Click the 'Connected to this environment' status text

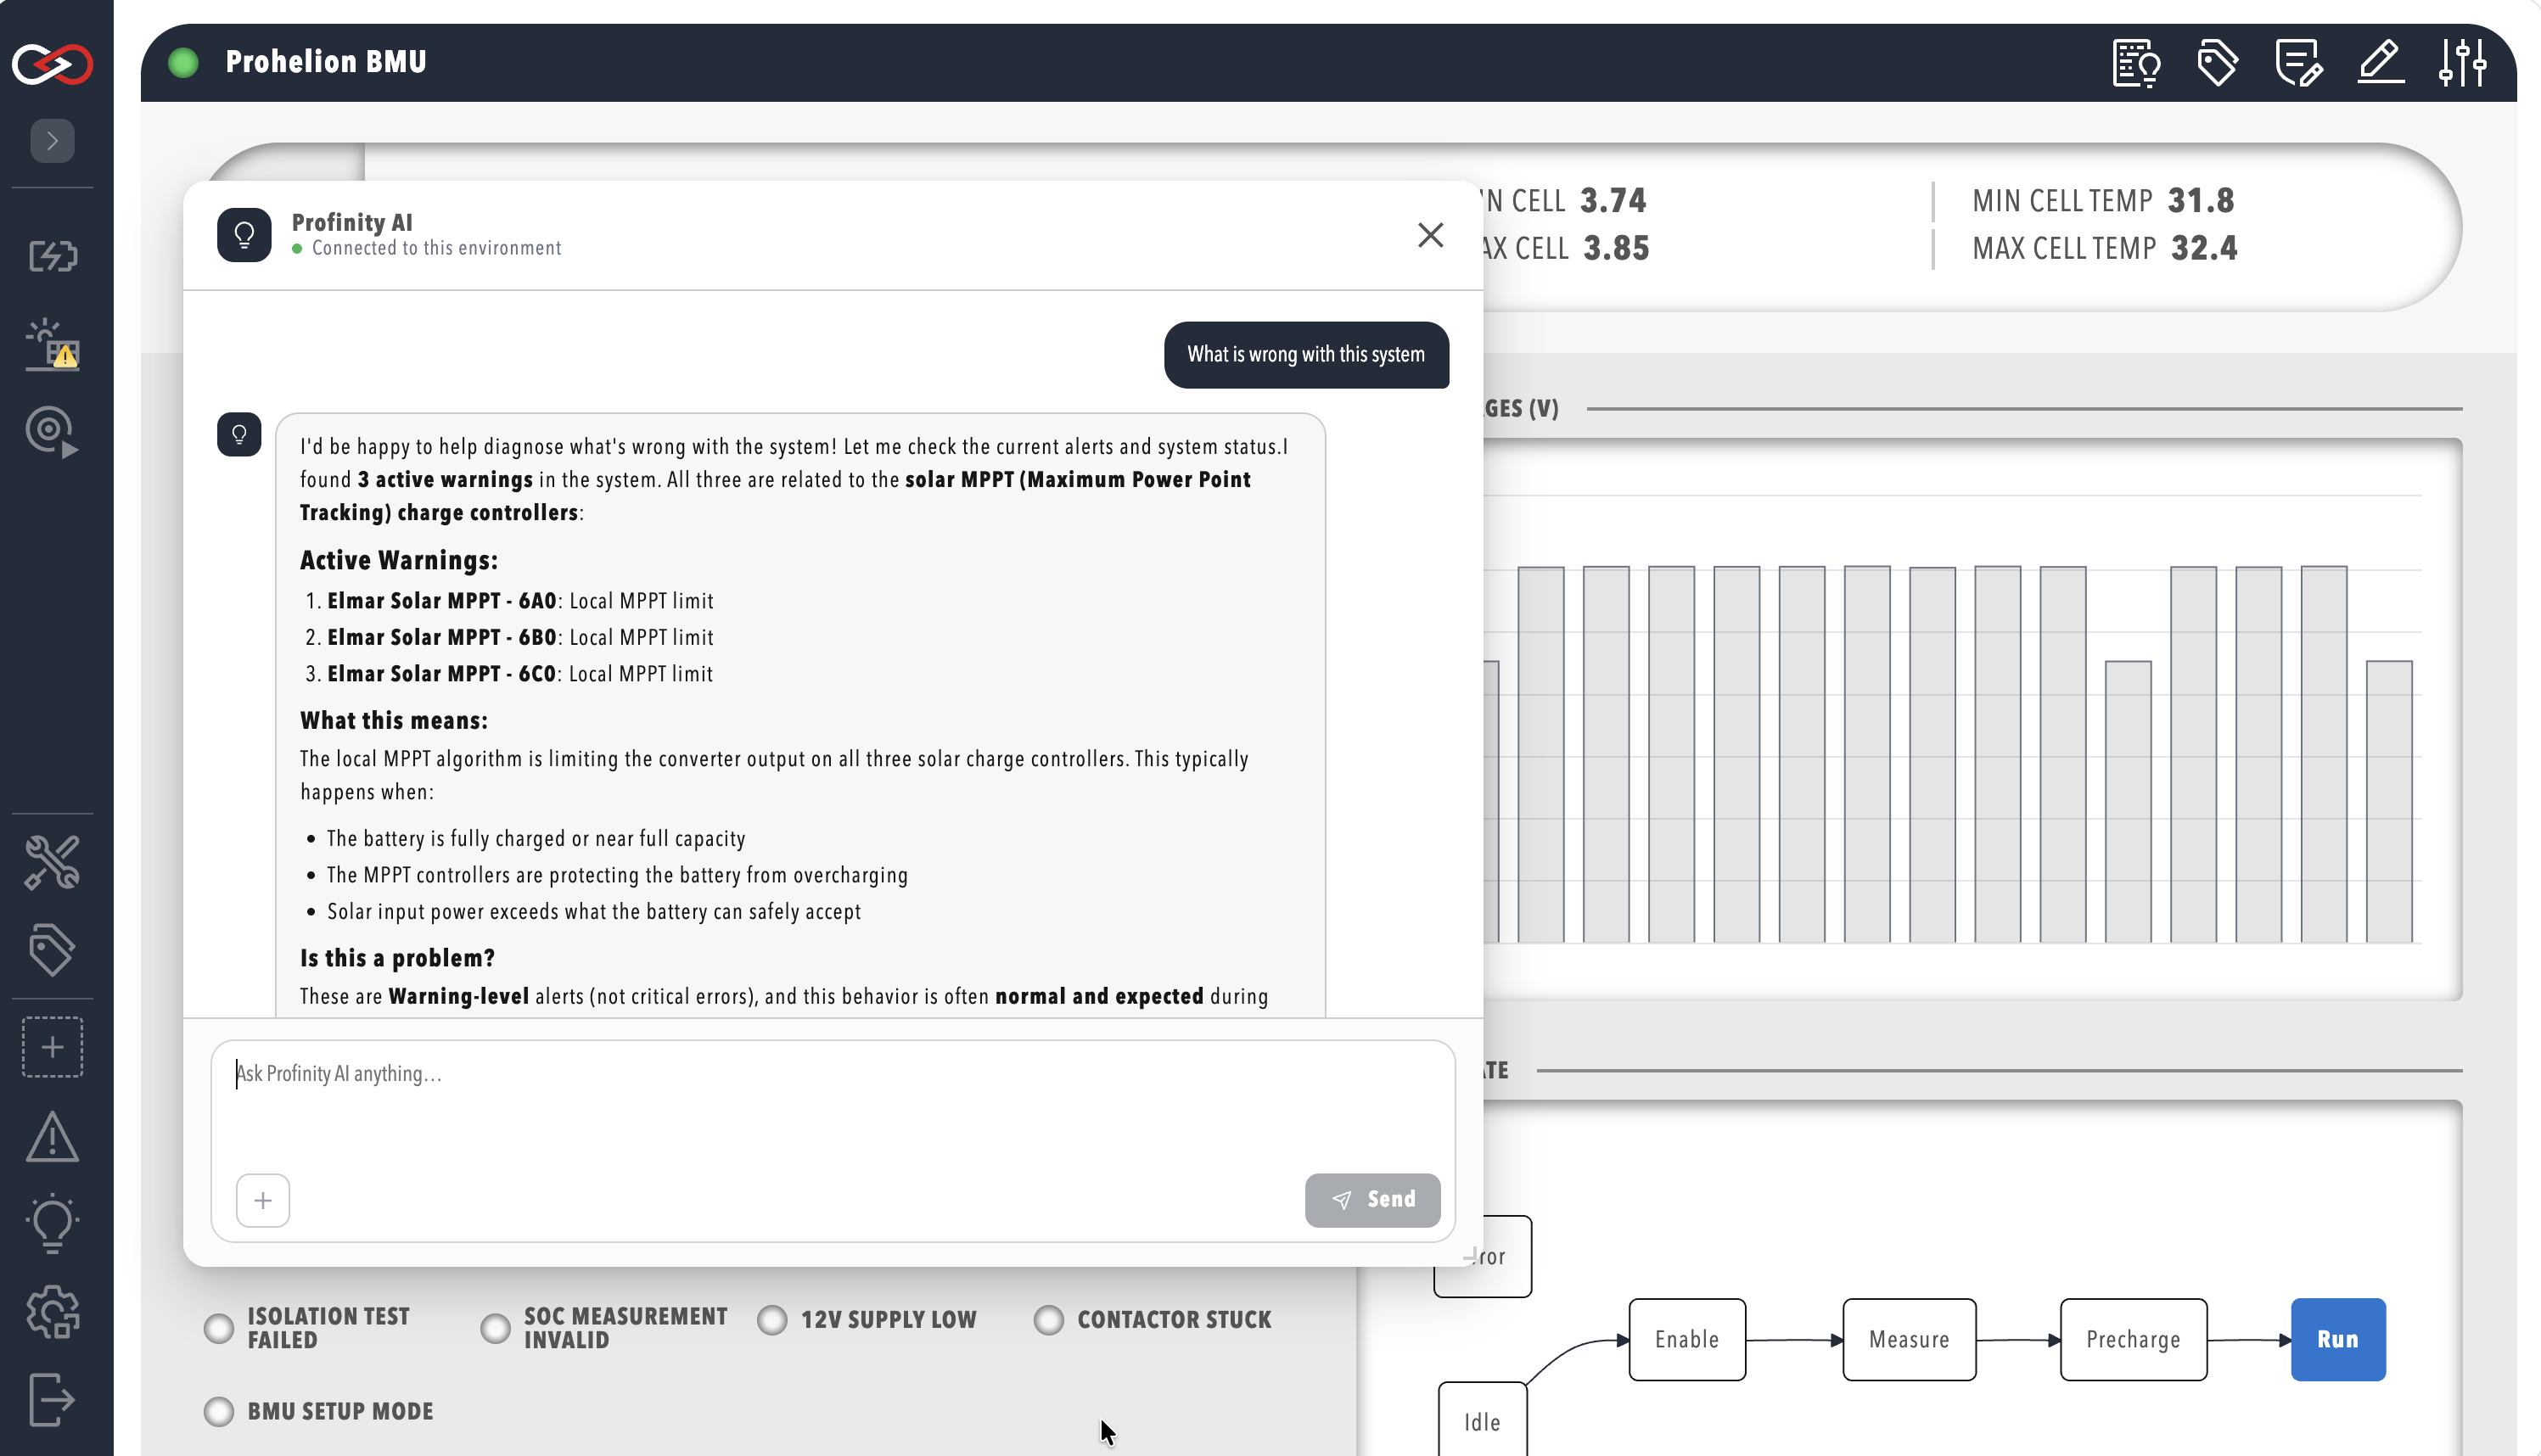click(x=436, y=248)
